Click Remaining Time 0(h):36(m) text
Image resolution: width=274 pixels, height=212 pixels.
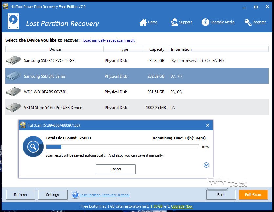179,138
